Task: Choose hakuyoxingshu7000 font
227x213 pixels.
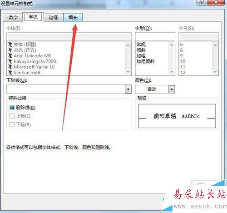Action: 35,61
